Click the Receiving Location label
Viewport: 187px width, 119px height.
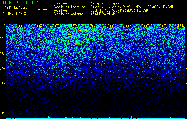69,7
